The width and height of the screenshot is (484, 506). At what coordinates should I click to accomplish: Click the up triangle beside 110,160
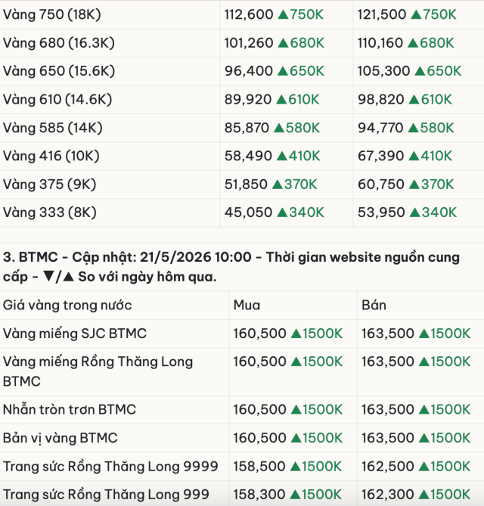(413, 43)
